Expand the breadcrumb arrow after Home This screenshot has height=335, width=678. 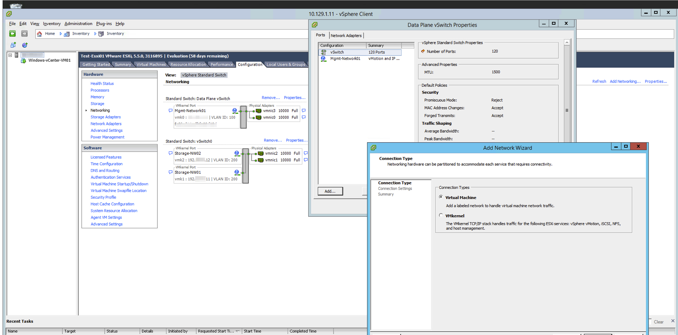[x=61, y=34]
